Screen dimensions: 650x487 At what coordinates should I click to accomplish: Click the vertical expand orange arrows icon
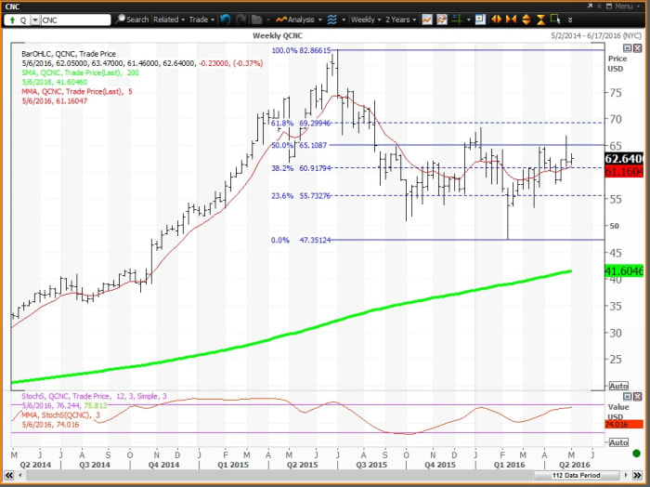pyautogui.click(x=526, y=20)
